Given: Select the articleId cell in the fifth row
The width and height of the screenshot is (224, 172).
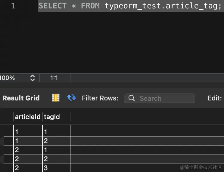Looking at the screenshot, I should [x=28, y=168].
